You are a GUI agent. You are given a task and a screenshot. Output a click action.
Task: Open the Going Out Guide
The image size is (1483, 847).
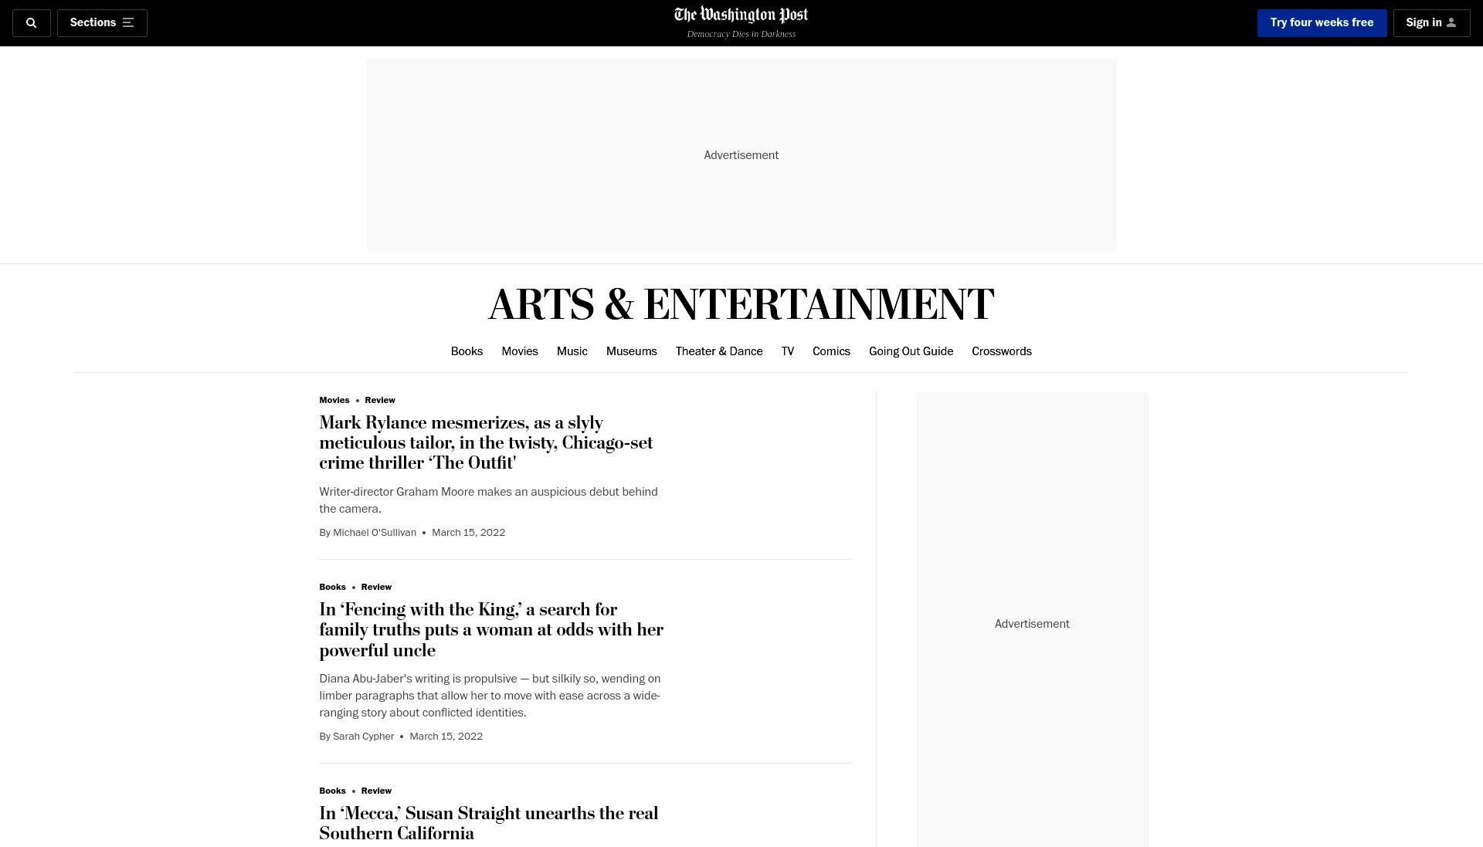(911, 351)
